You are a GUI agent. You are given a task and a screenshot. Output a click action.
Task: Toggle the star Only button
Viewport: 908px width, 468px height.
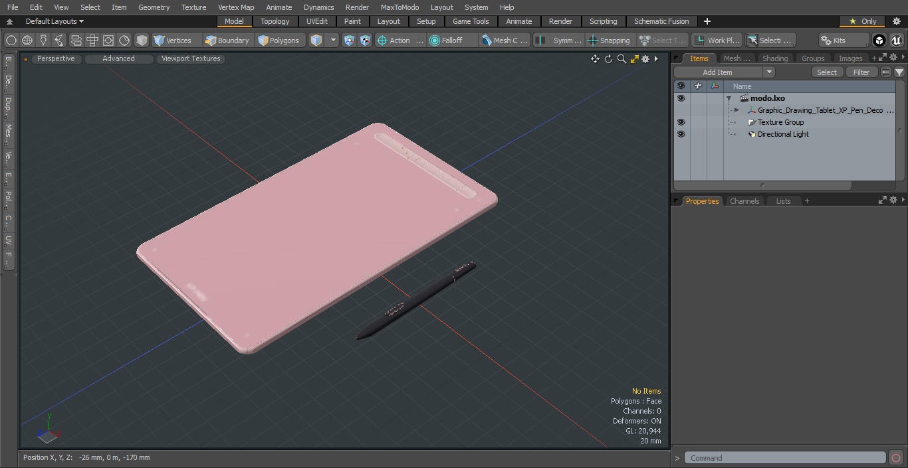click(862, 21)
